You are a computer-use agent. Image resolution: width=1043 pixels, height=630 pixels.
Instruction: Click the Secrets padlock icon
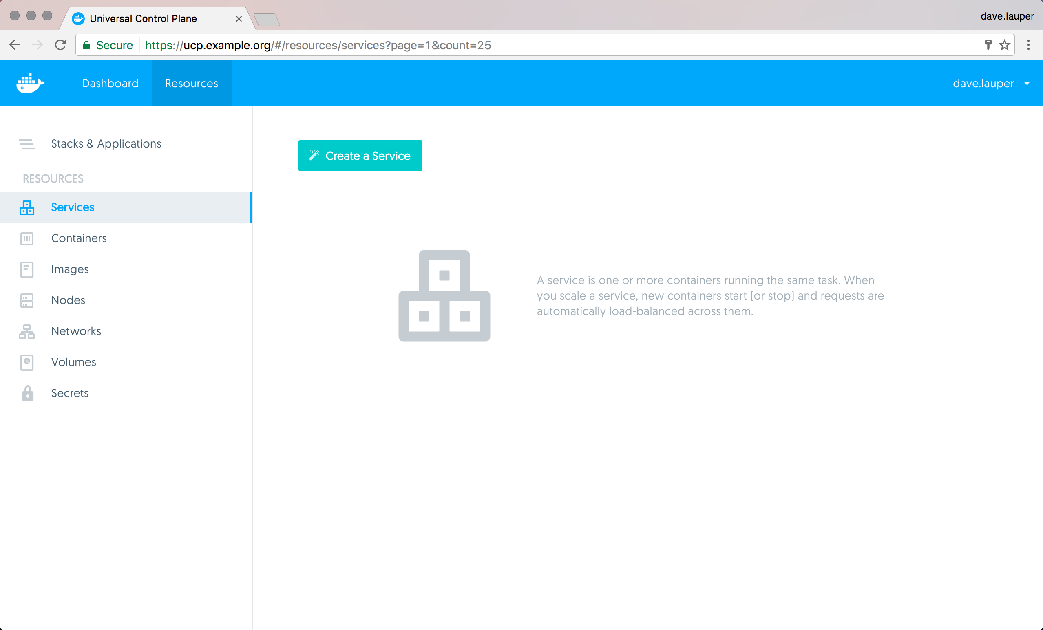click(27, 393)
